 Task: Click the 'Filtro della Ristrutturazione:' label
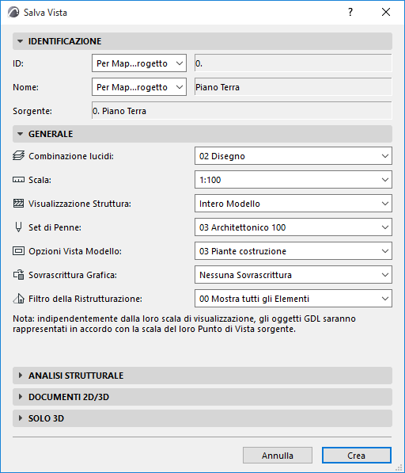click(85, 299)
